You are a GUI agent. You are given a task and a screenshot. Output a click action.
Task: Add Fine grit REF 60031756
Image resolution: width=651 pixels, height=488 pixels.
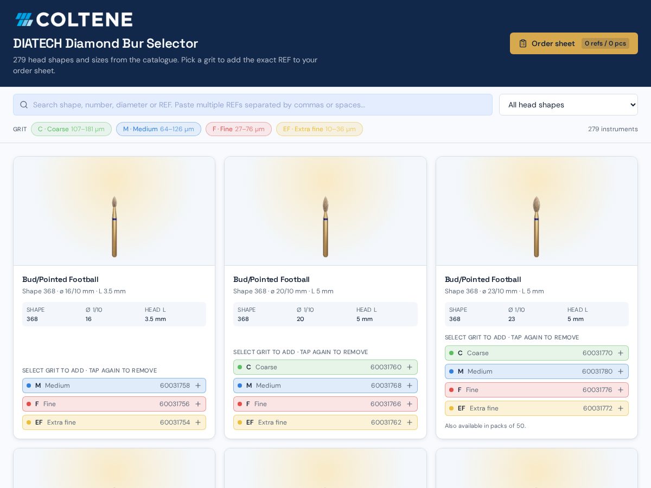click(114, 404)
